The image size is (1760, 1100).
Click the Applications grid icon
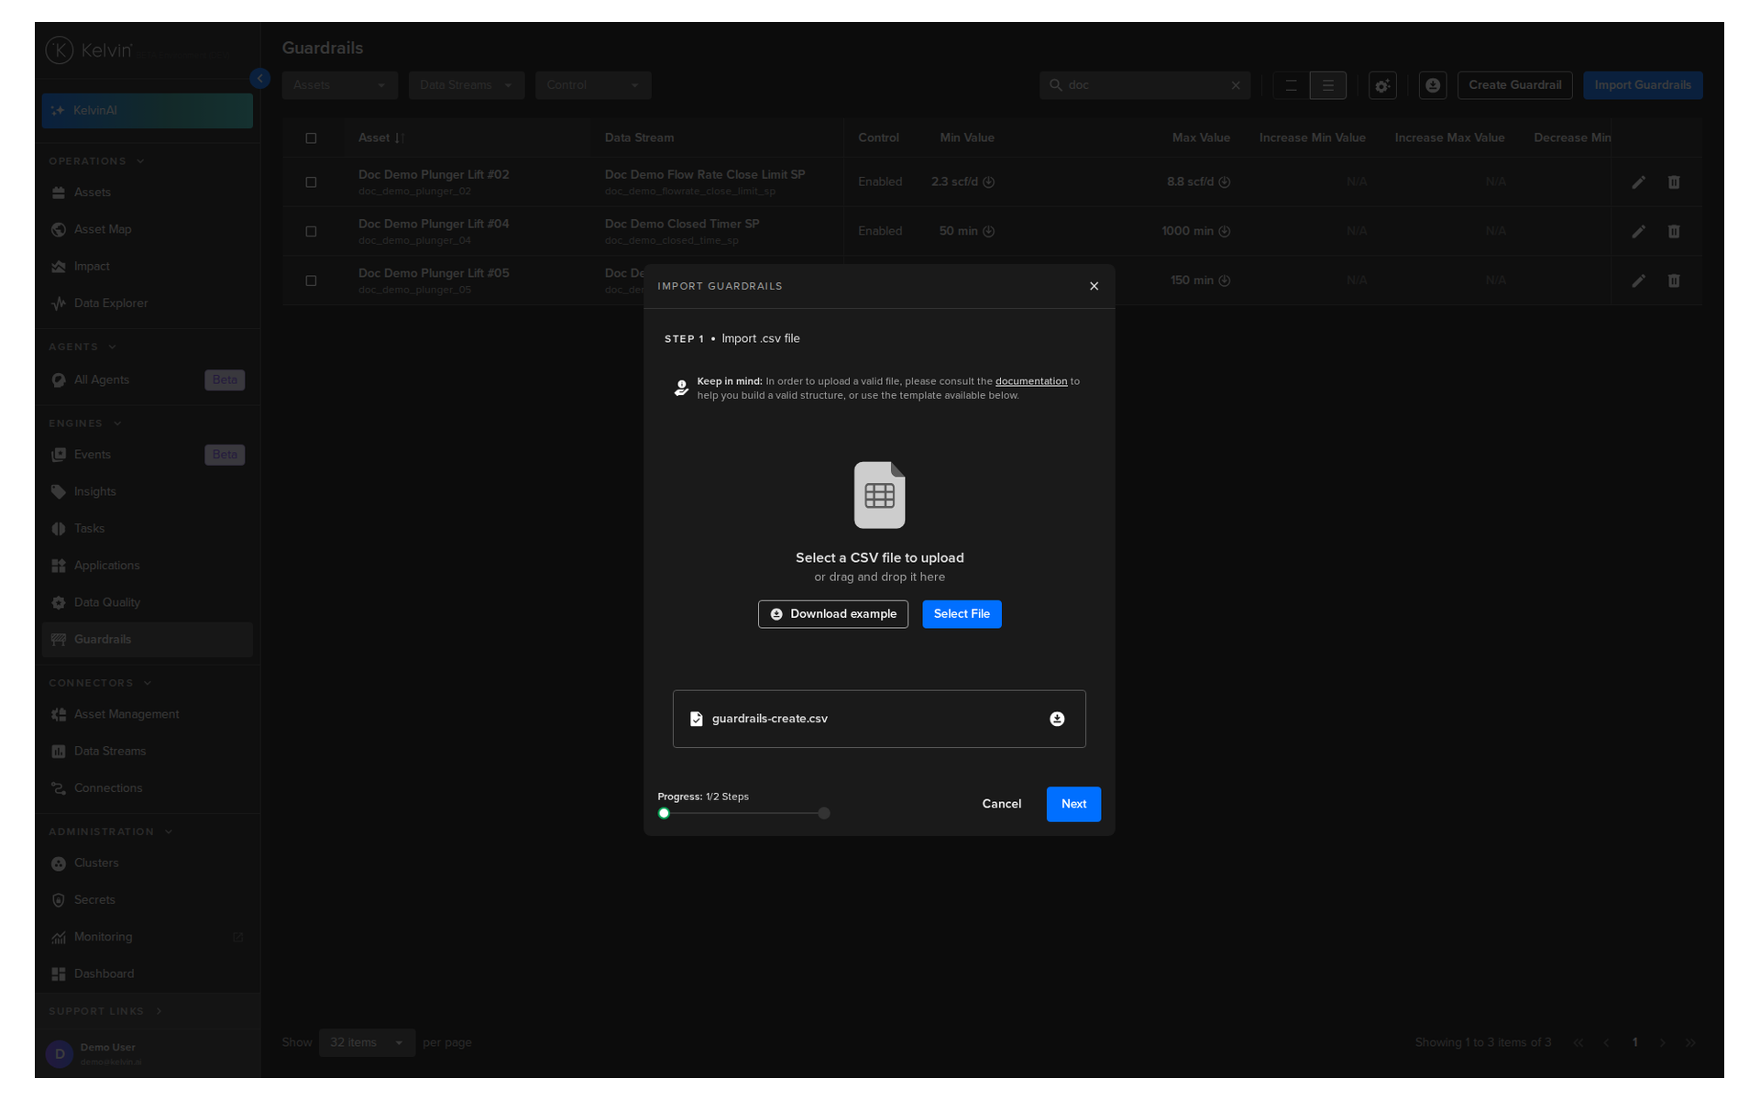click(59, 566)
